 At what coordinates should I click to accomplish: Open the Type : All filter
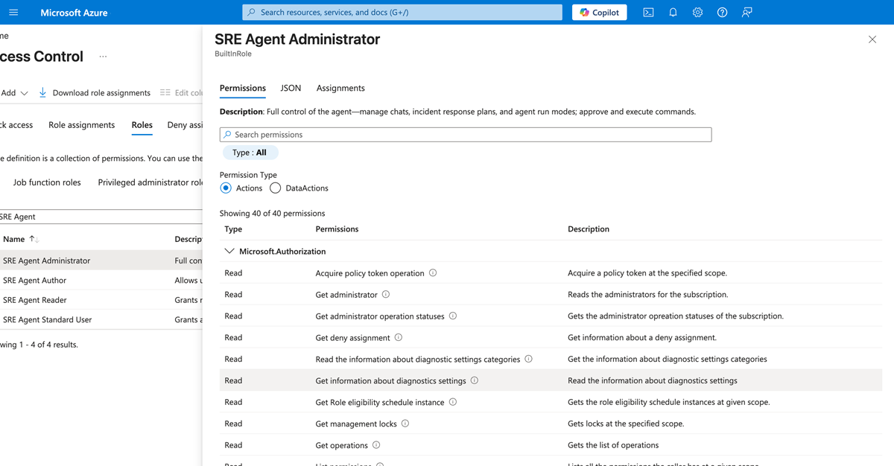click(x=250, y=153)
